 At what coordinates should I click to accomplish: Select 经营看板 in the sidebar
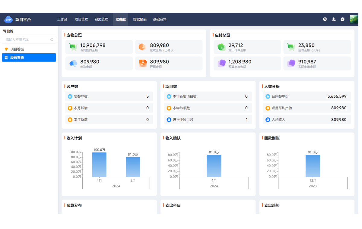click(x=17, y=58)
